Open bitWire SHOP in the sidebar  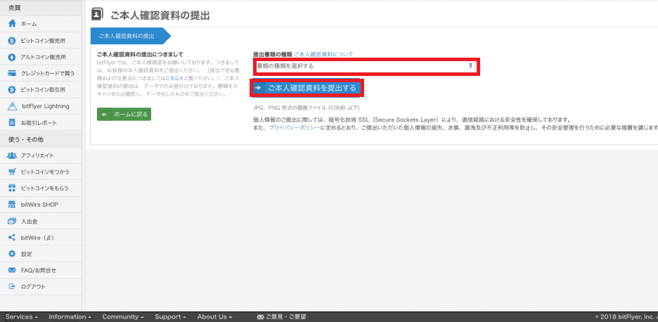41,205
